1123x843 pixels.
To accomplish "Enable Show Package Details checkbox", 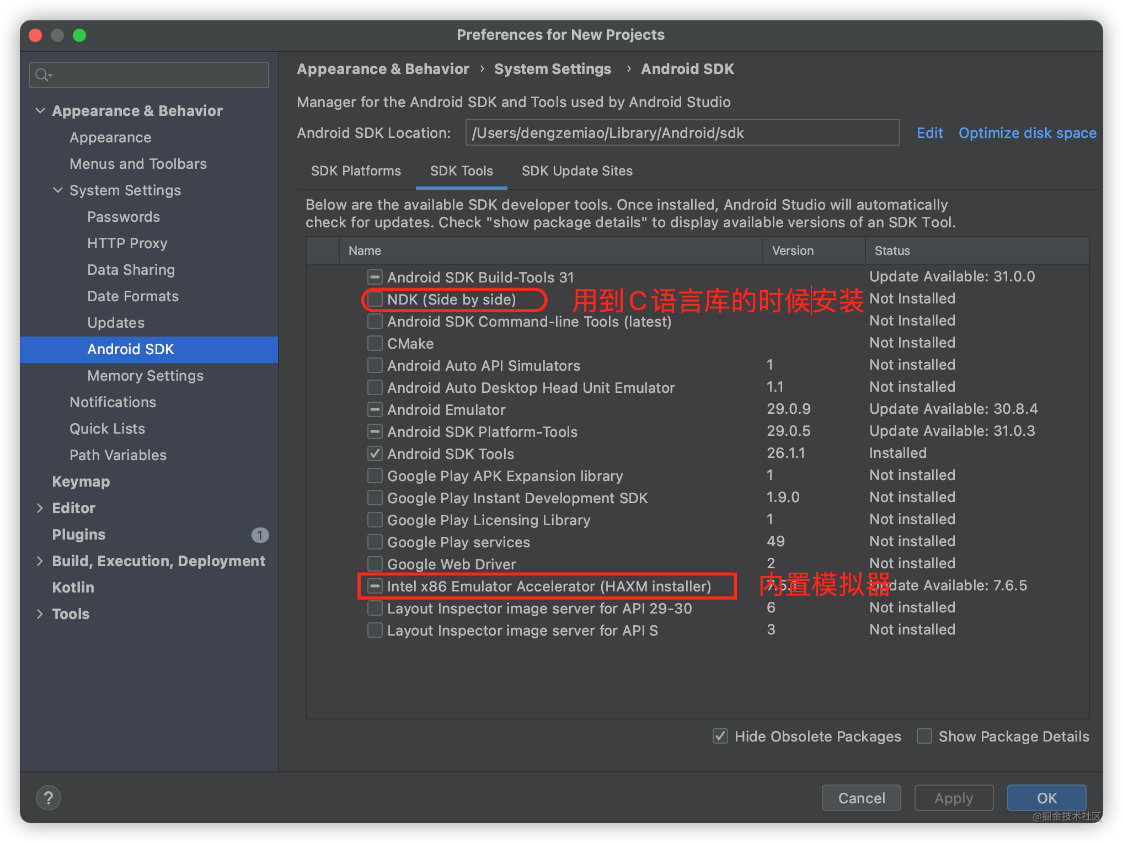I will point(924,736).
